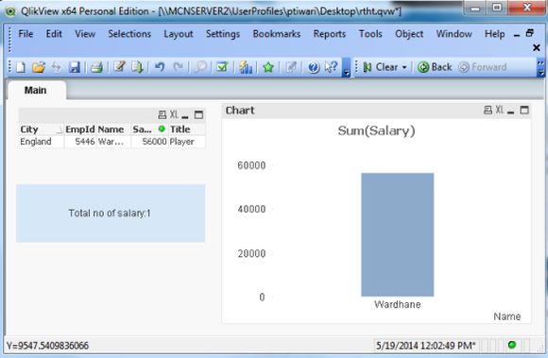Click the Reload icon in the toolbar
This screenshot has height=358, width=548.
(137, 67)
